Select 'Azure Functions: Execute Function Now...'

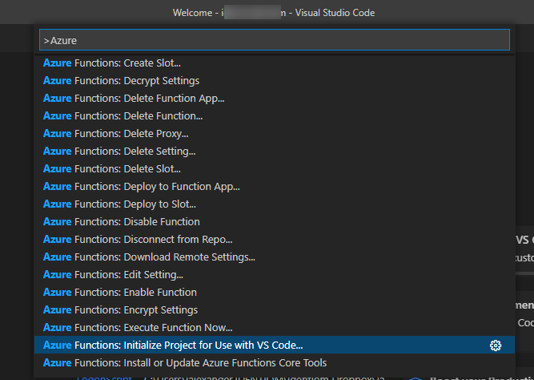point(274,327)
